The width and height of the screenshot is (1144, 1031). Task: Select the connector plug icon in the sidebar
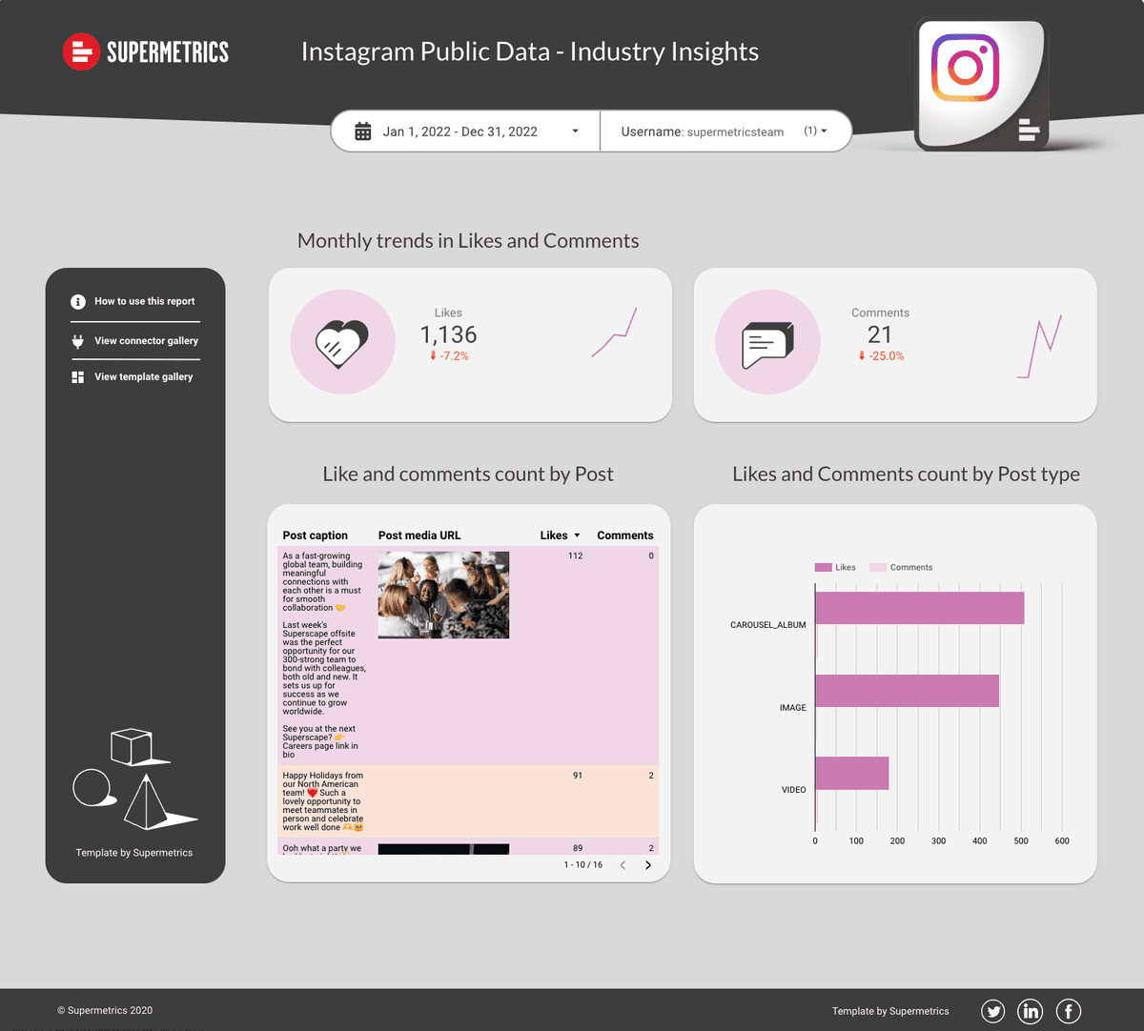click(77, 339)
